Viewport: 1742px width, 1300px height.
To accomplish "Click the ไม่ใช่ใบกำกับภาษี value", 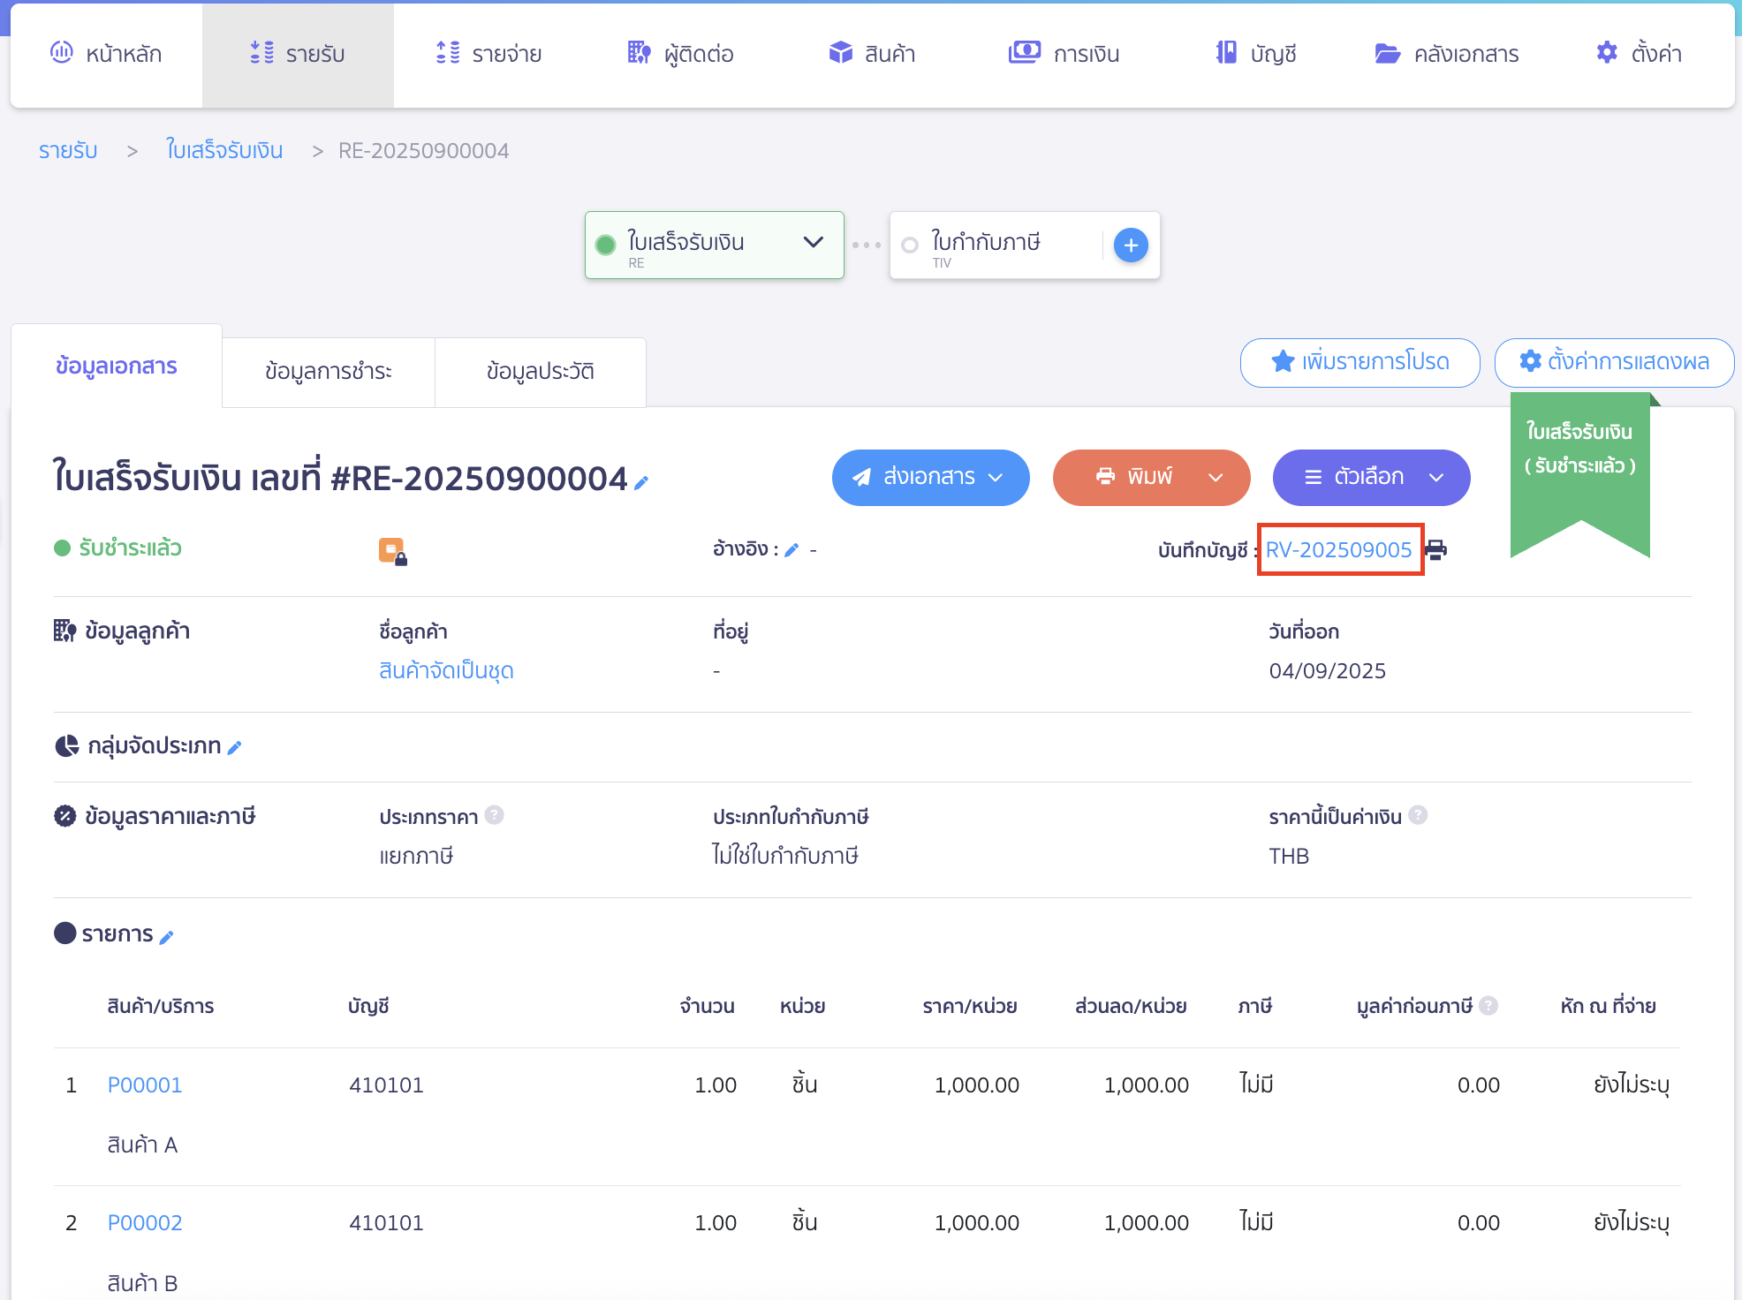I will pyautogui.click(x=785, y=856).
